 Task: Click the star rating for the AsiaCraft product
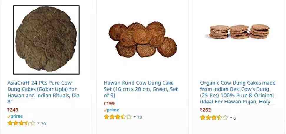tap(22, 123)
